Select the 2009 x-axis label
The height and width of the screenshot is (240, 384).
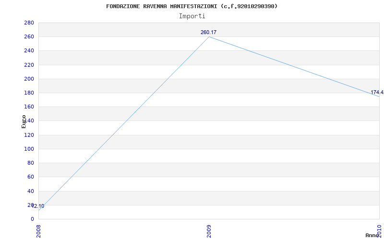click(209, 231)
